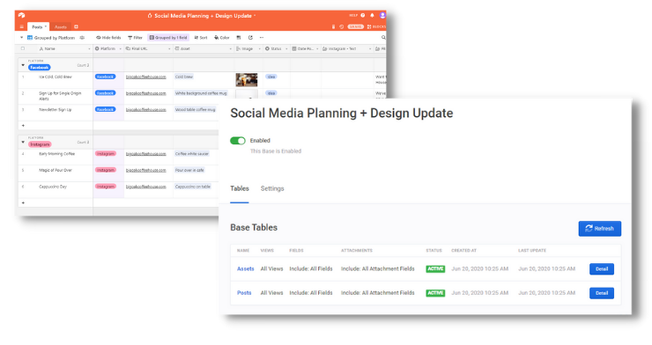The width and height of the screenshot is (652, 345).
Task: Select the Cappuccino Day record name
Action: [x=53, y=187]
